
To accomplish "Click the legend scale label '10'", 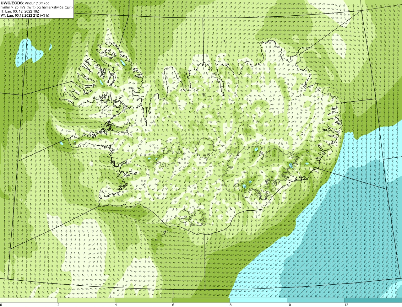I will coord(289,305).
